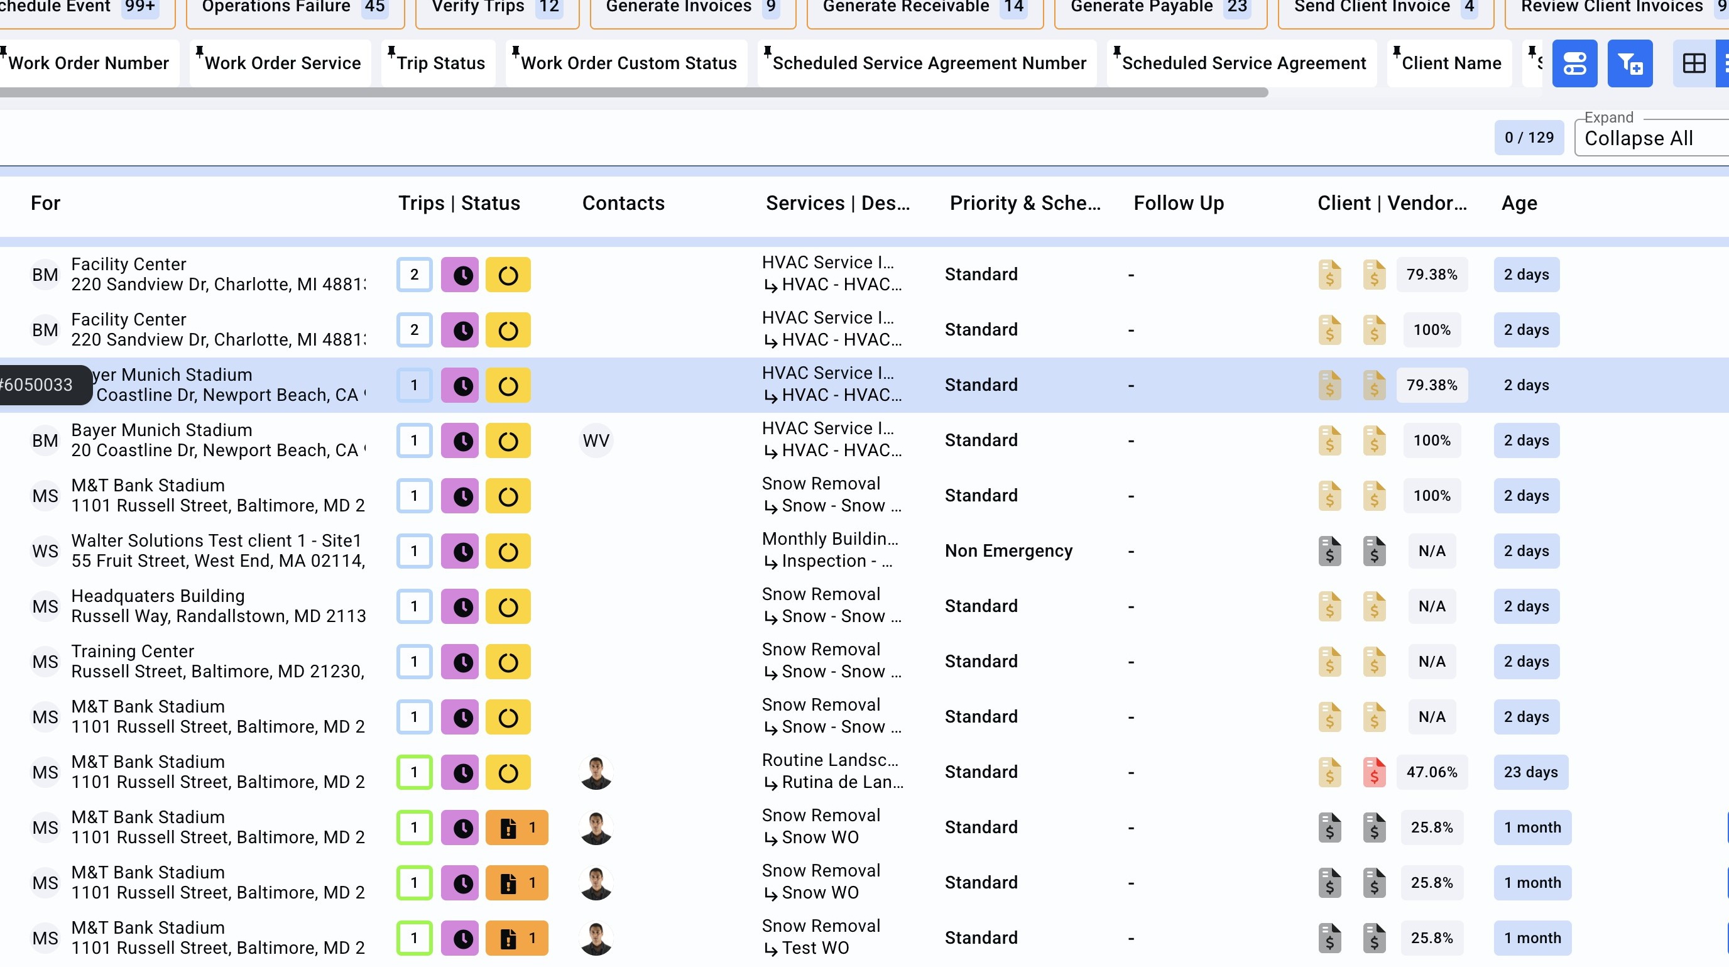This screenshot has width=1729, height=967.
Task: Open Work Order Custom Status filter
Action: [x=628, y=63]
